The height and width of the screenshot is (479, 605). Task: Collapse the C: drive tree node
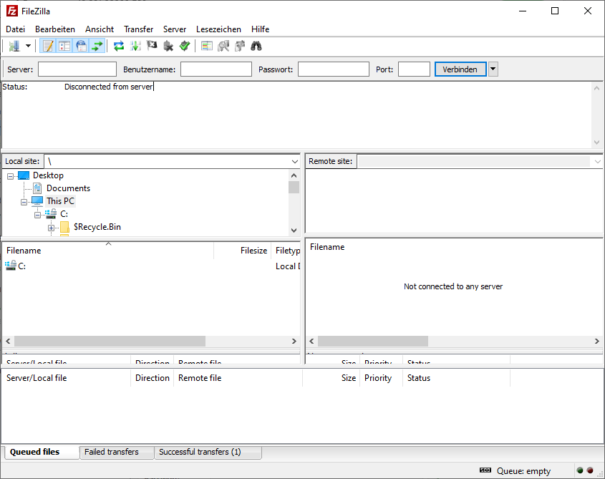37,215
